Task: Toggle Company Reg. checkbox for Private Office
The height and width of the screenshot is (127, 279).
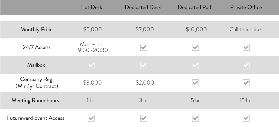Action: 246,83
